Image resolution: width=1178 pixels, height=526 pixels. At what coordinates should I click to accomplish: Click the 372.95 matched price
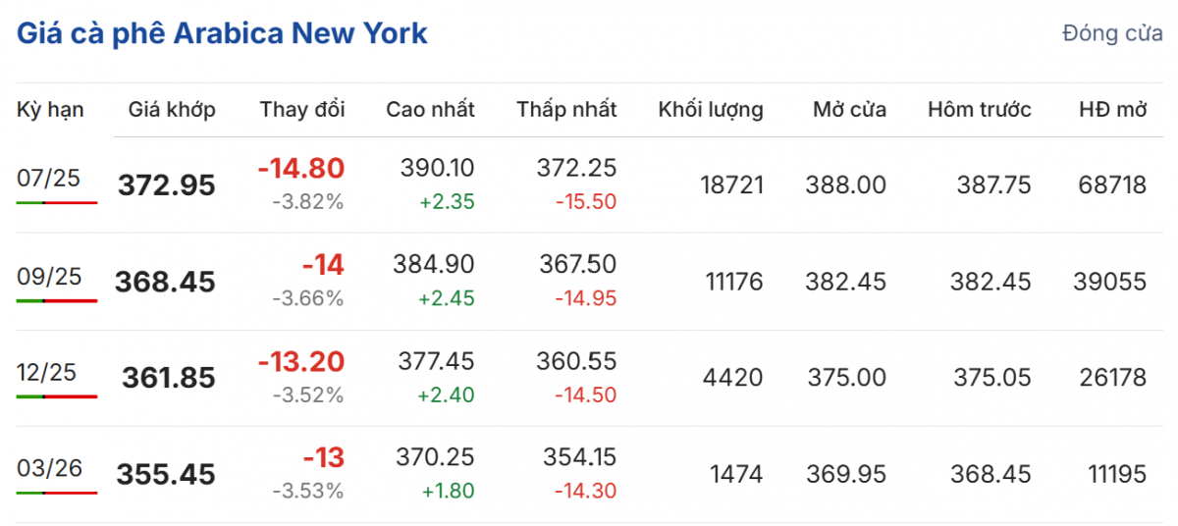166,184
